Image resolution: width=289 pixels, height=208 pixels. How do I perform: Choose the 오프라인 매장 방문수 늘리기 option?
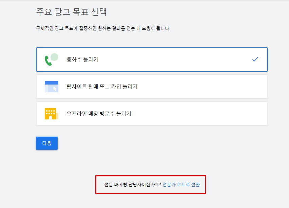click(152, 114)
